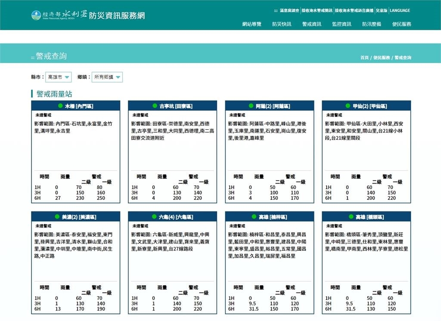Click 3H rainfall value 3 in 阿蓮(2) card

(250, 193)
